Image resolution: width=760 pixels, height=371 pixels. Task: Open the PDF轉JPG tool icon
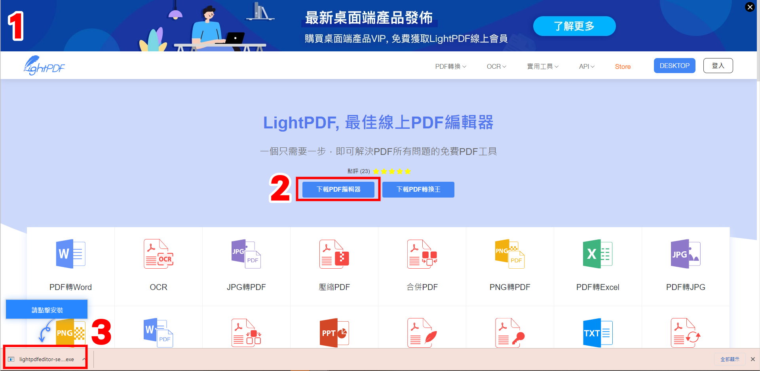tap(686, 254)
